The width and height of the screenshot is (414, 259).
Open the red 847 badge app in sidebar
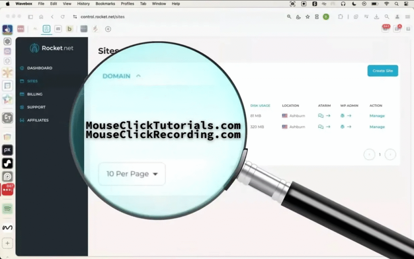click(x=7, y=189)
